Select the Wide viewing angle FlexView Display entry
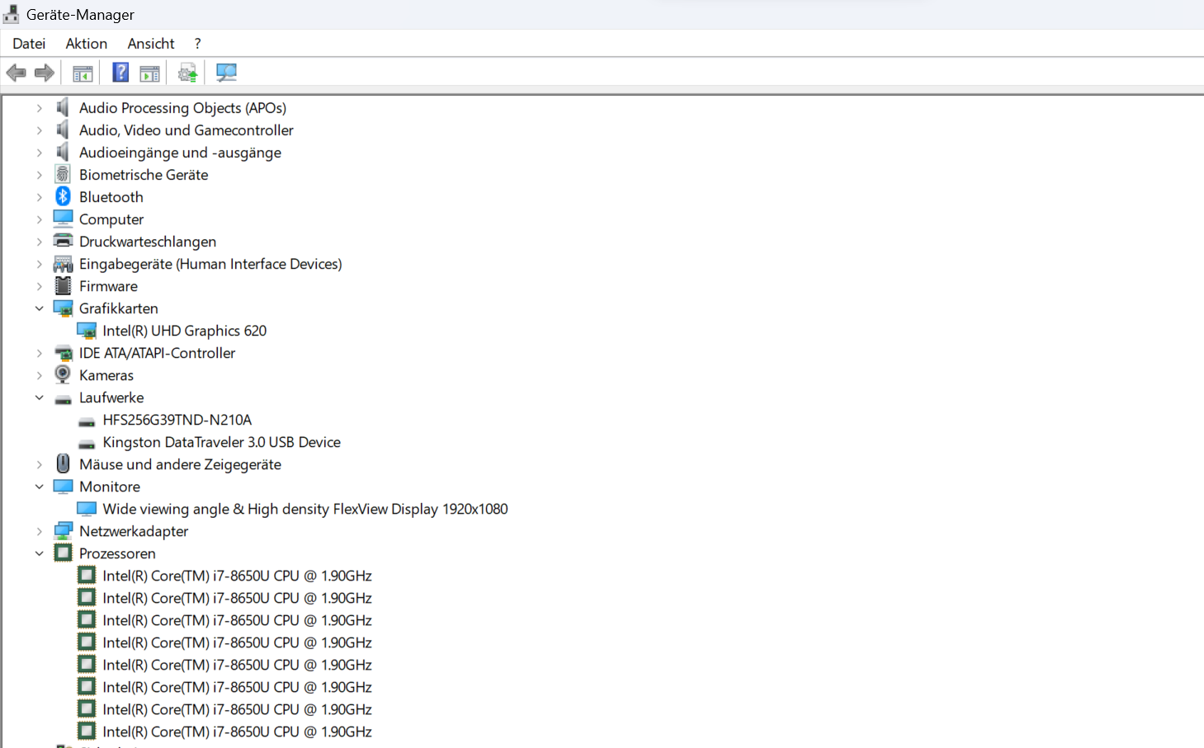 coord(305,509)
